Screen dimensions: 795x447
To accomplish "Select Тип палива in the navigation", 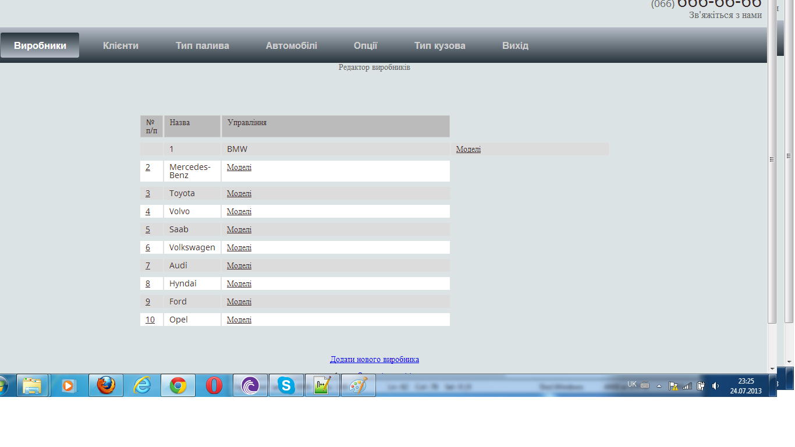I will [203, 45].
